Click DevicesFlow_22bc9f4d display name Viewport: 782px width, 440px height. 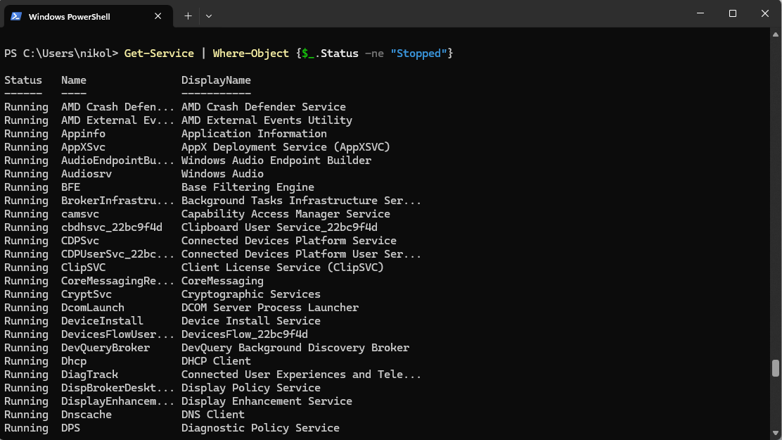[245, 334]
